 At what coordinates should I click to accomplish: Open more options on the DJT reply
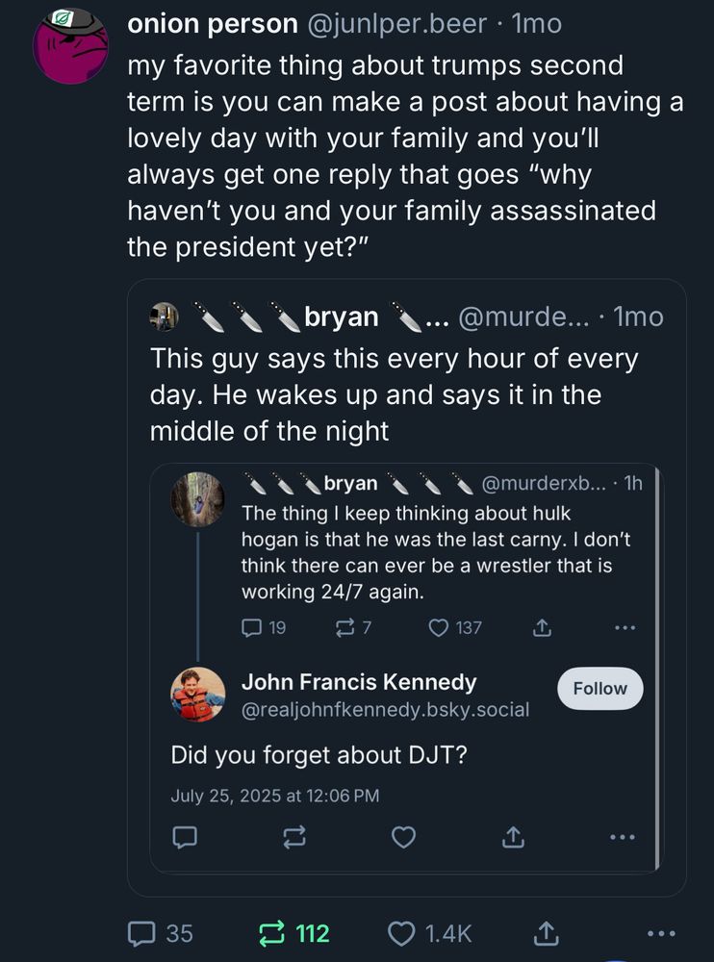pyautogui.click(x=624, y=838)
